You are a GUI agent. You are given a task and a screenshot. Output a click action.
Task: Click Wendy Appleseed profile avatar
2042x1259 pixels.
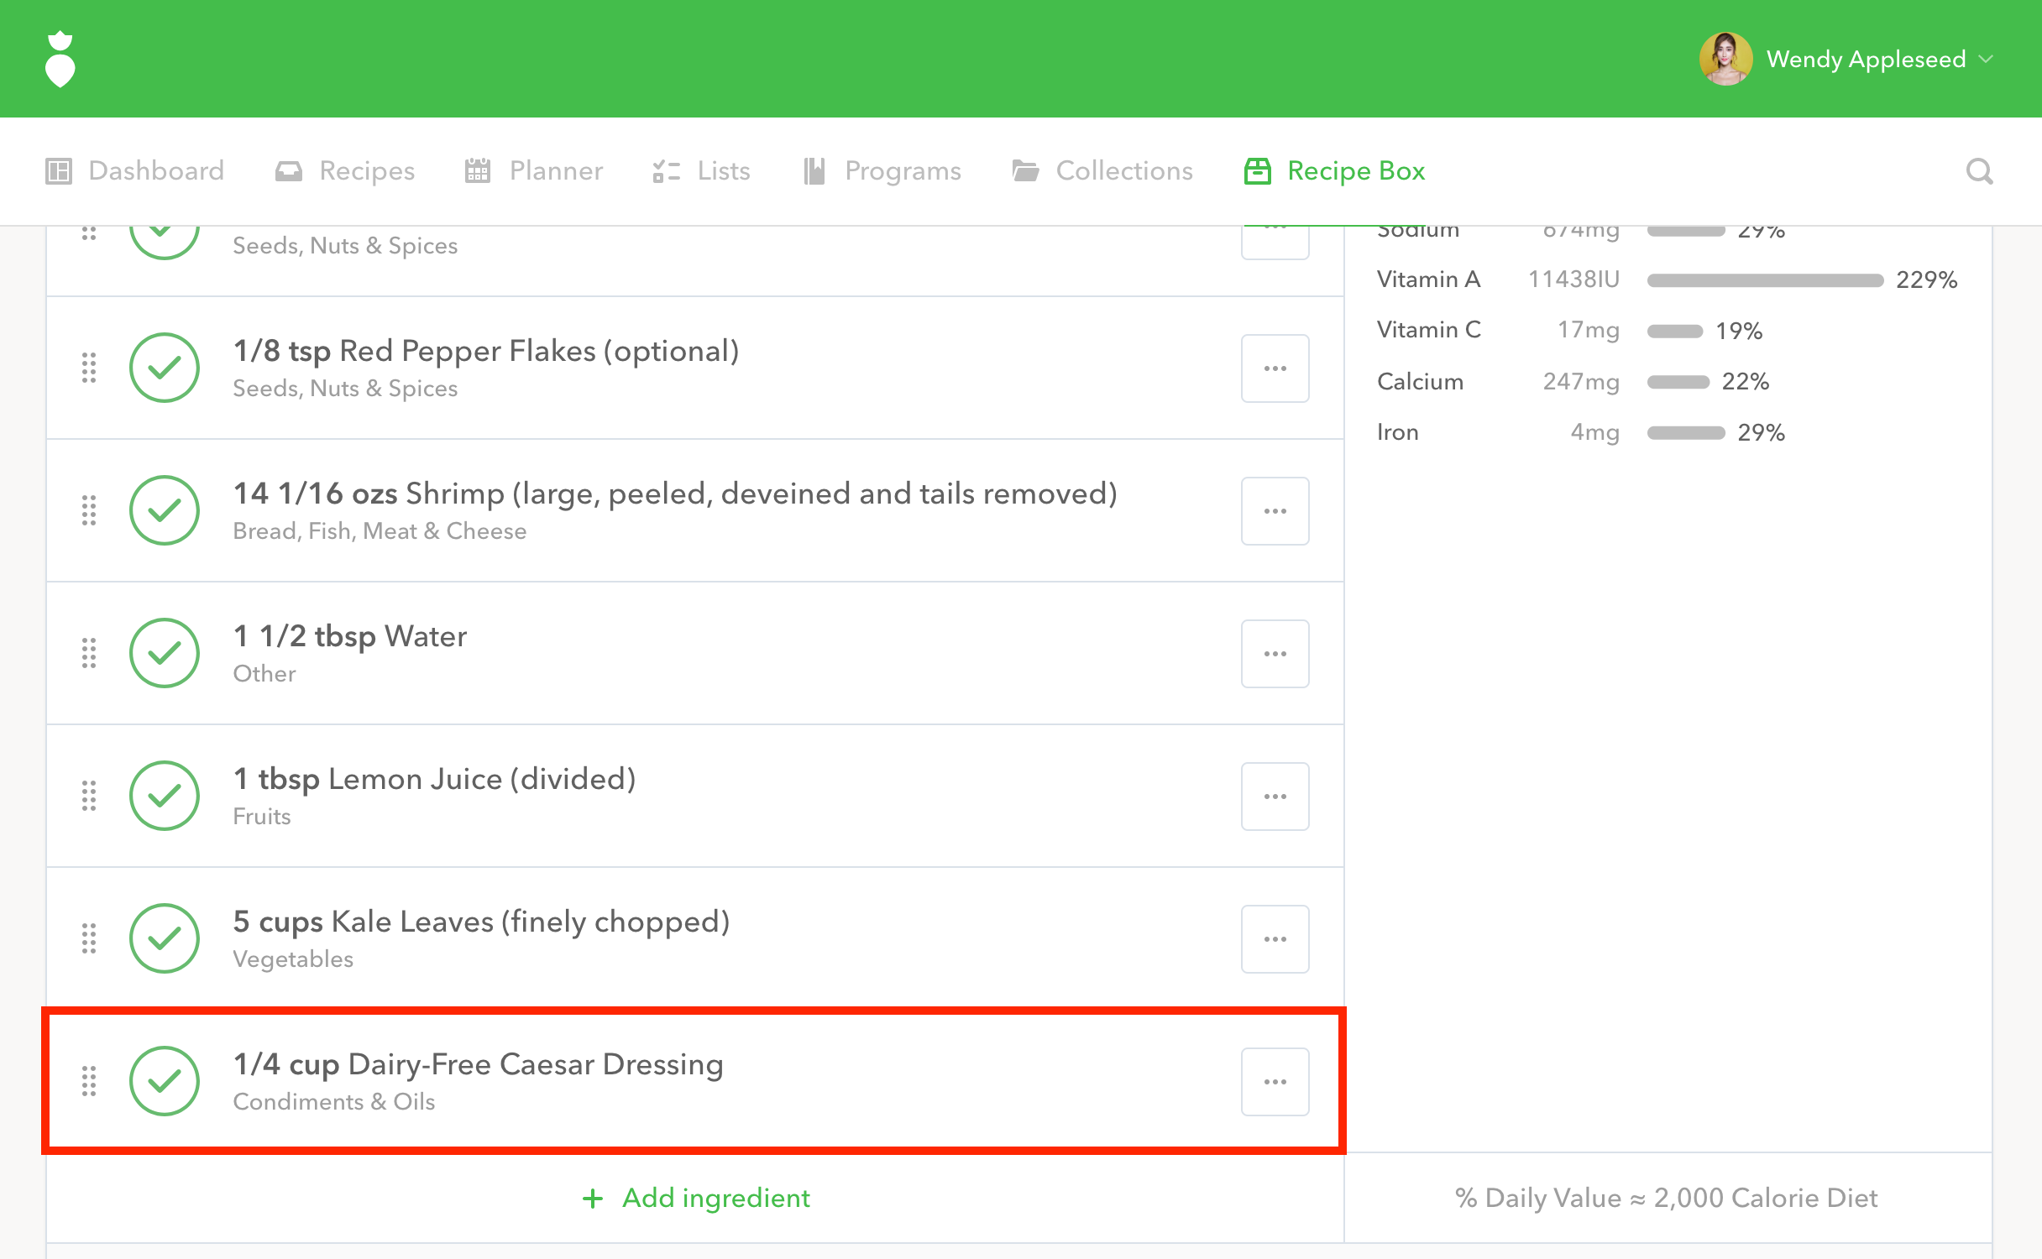tap(1725, 59)
